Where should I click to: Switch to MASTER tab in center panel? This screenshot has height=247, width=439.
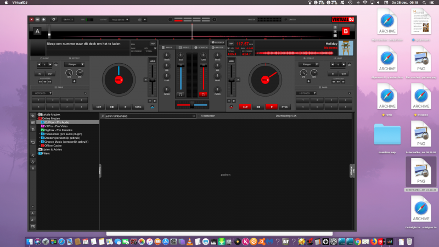(x=217, y=48)
